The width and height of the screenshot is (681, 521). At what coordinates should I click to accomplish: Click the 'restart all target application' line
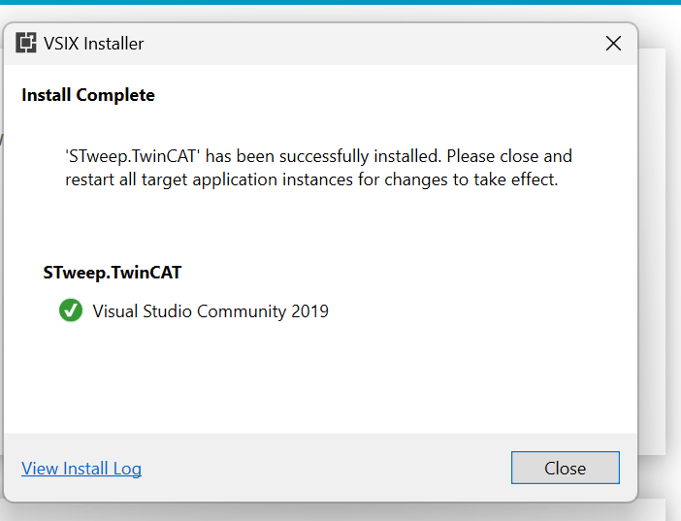[311, 179]
